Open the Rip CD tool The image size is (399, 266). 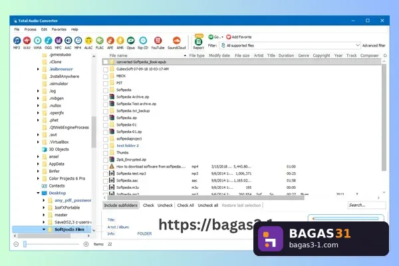click(143, 41)
